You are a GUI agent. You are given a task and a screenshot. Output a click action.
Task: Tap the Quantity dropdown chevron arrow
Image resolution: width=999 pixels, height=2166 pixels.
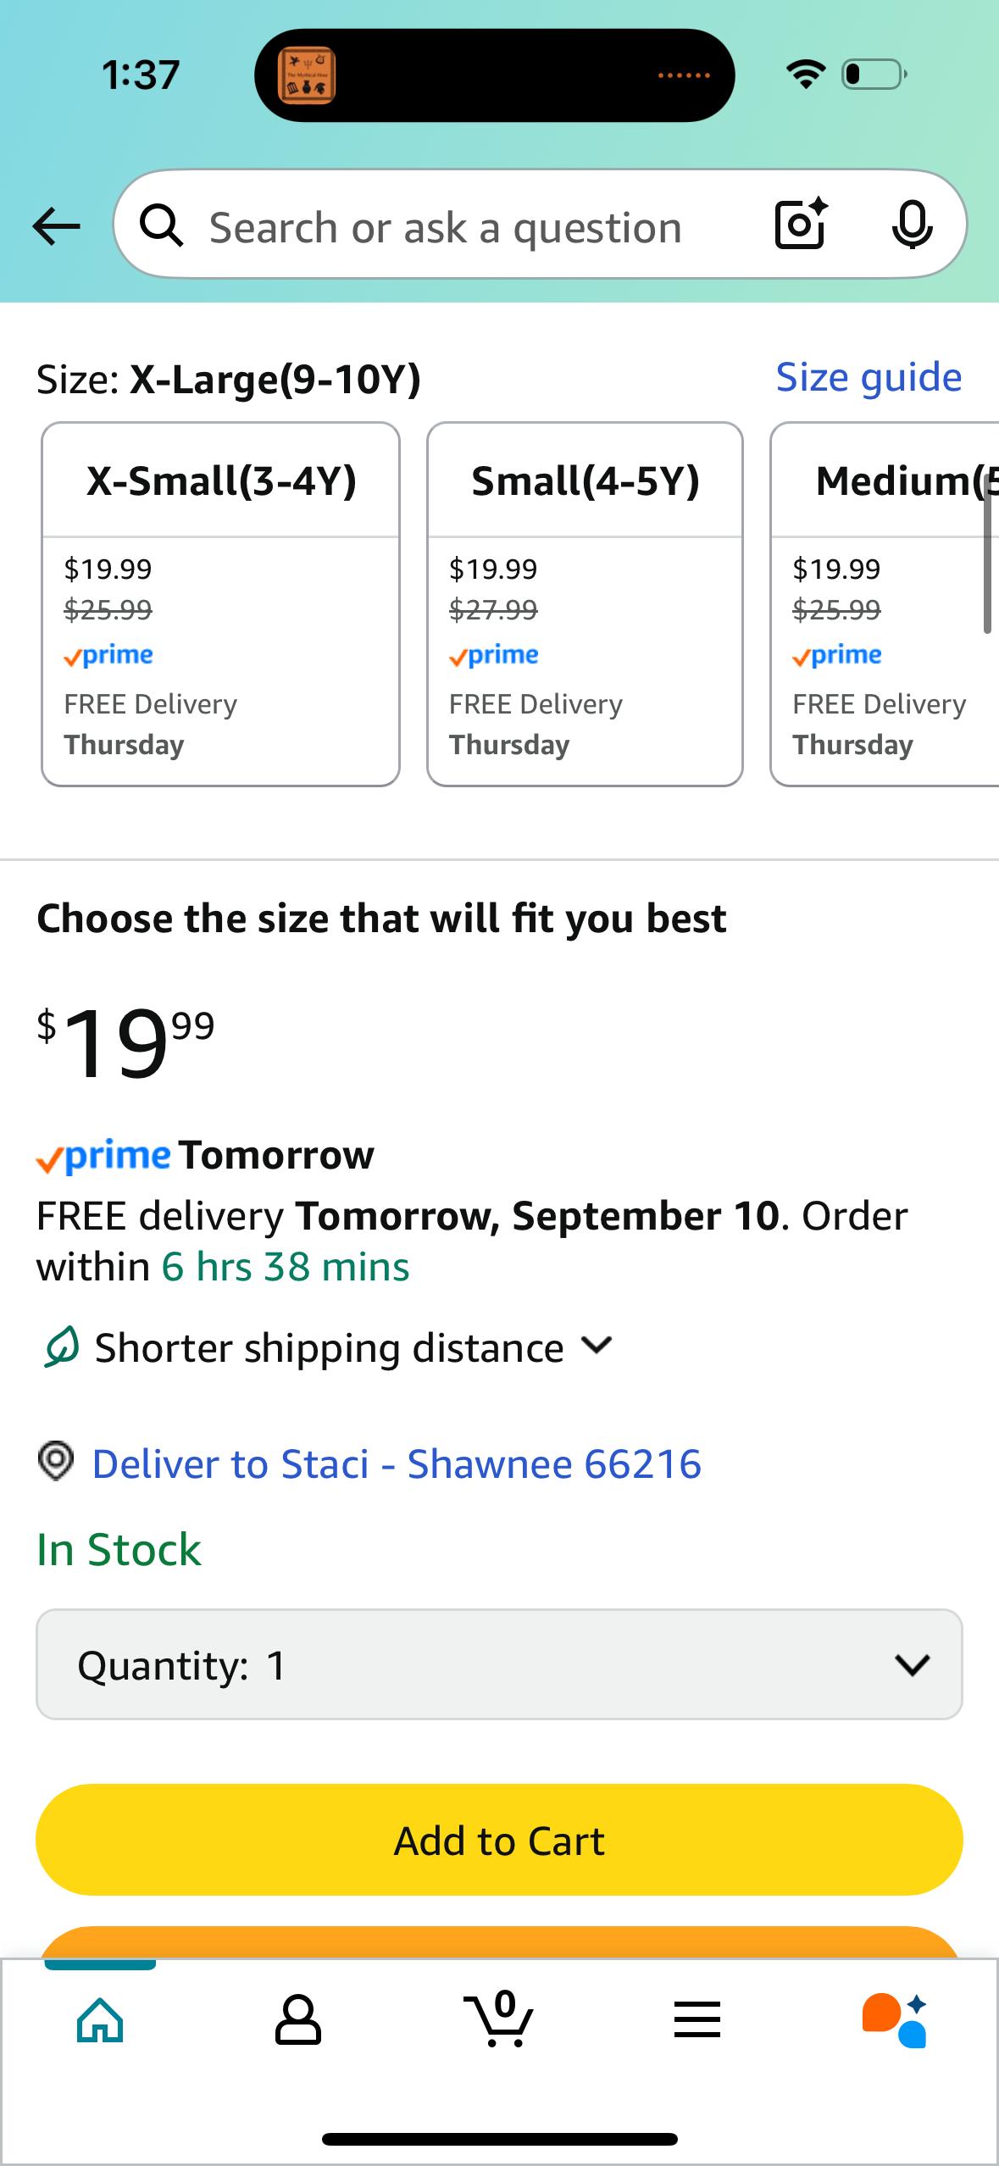[x=913, y=1665]
